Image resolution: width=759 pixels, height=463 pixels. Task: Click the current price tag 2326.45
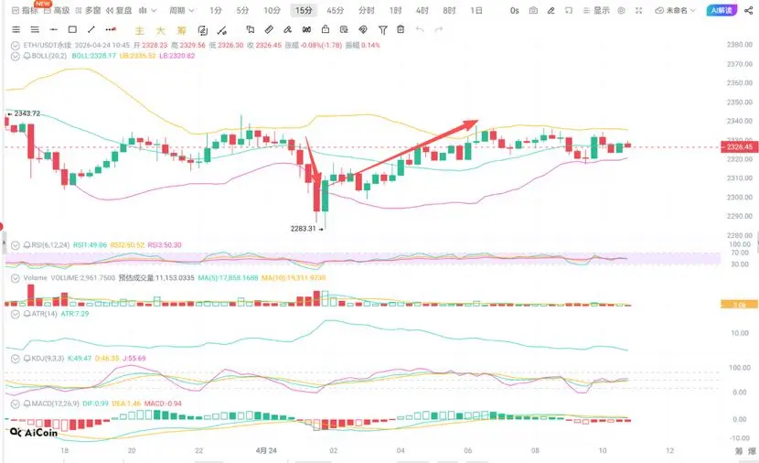[739, 146]
